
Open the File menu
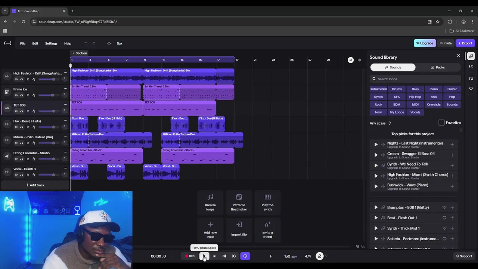23,43
